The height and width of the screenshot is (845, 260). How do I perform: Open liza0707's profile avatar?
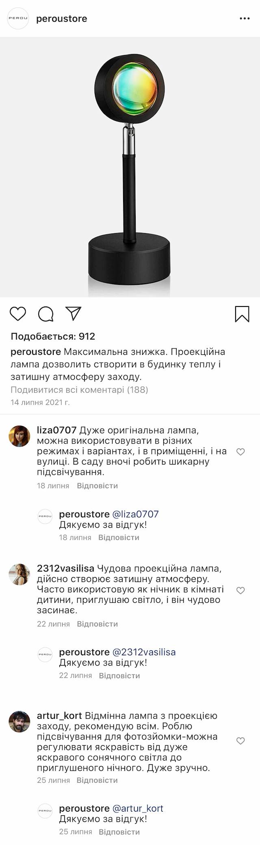click(x=19, y=436)
